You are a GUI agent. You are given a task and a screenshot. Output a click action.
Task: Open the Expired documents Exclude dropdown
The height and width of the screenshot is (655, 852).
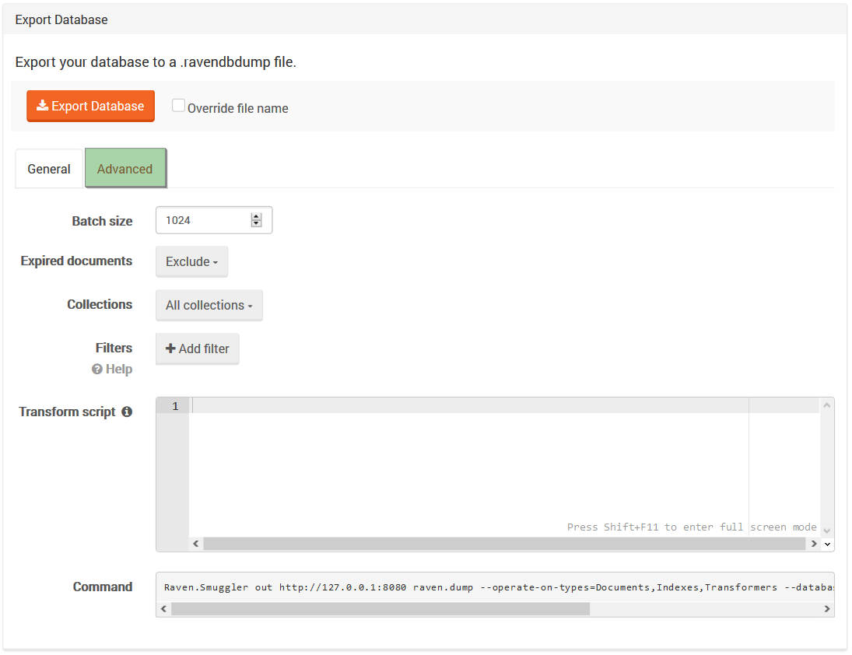[191, 262]
